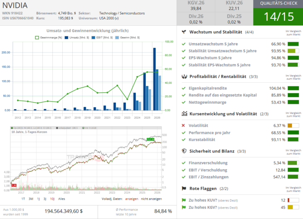Switch chart range to 3M
This screenshot has width=303, height=219.
pos(31,199)
